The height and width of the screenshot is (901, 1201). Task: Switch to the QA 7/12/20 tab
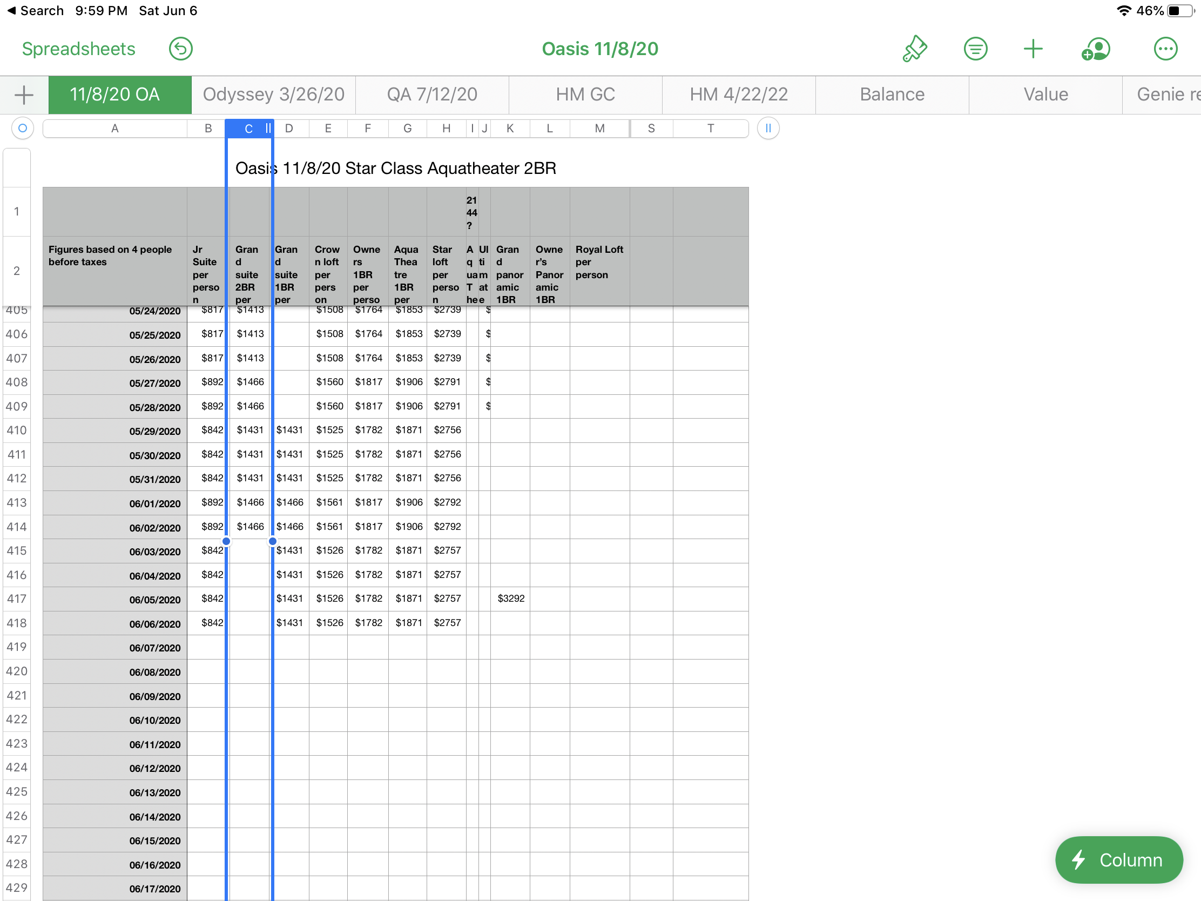(432, 95)
